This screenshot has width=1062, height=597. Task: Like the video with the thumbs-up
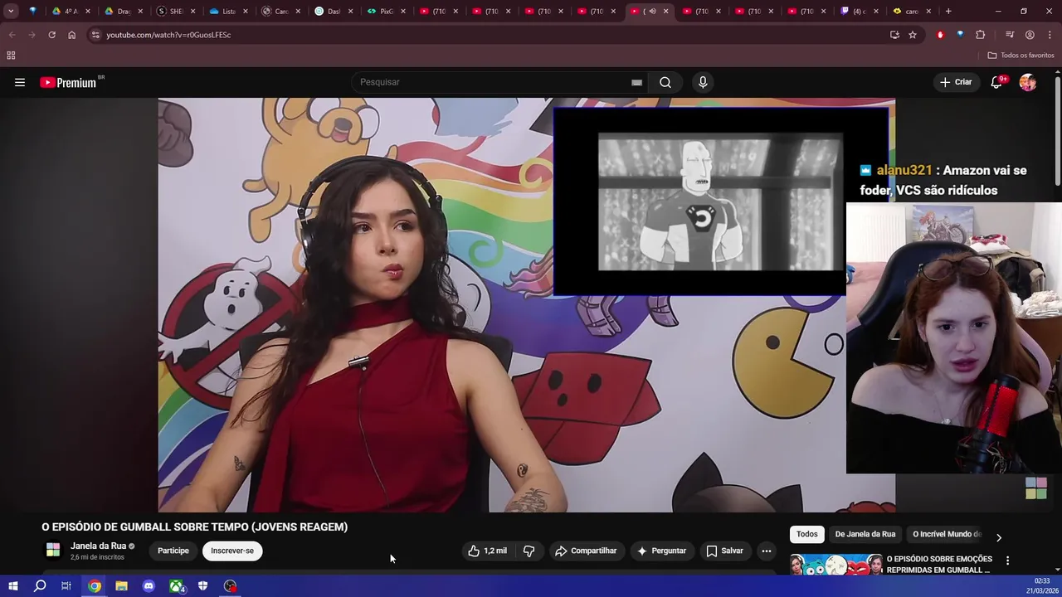coord(488,551)
